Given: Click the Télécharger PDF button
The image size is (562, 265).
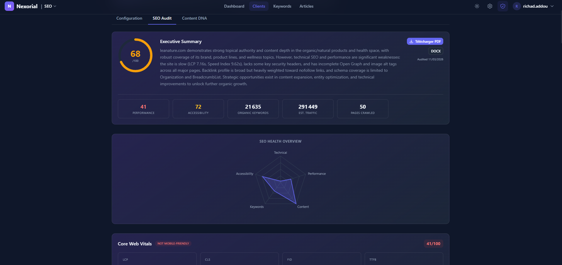Looking at the screenshot, I should [x=425, y=41].
